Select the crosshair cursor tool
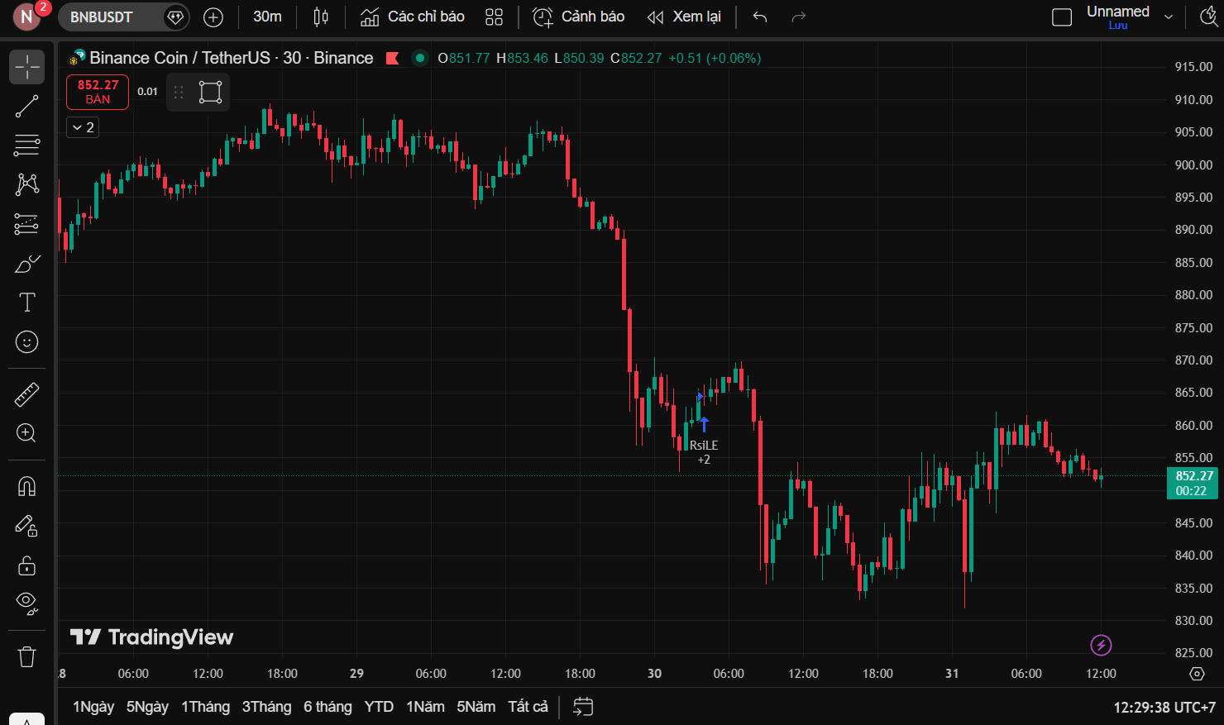Screen dimensions: 1224x725 26,67
